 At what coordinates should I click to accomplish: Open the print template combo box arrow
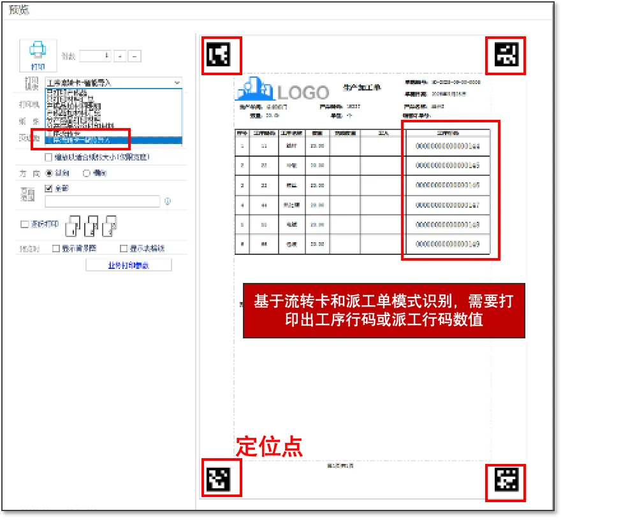[177, 83]
